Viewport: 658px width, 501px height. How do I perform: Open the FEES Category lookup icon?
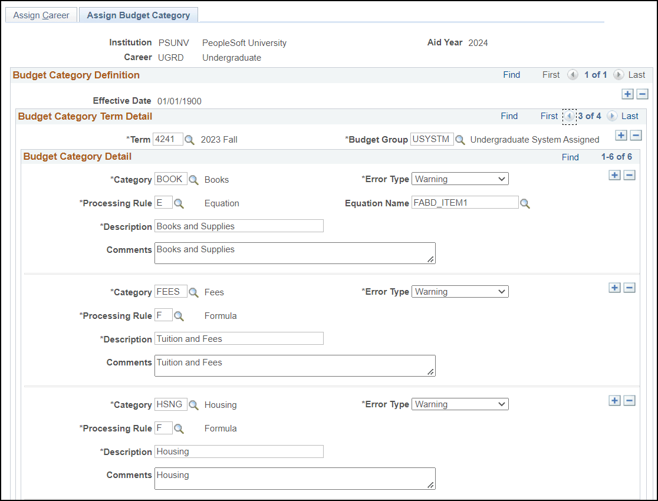point(194,291)
